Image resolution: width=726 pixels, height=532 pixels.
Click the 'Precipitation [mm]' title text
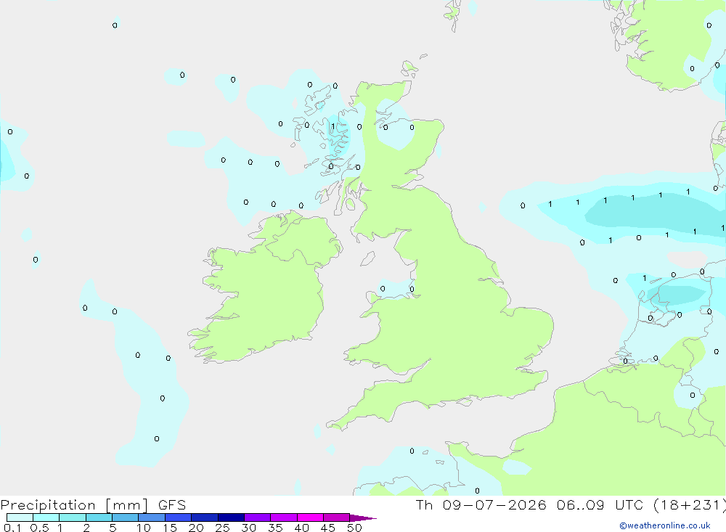point(74,505)
